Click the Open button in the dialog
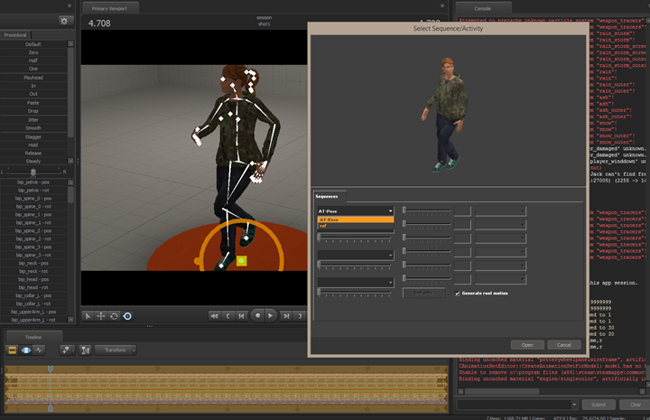This screenshot has width=650, height=420. click(x=526, y=345)
